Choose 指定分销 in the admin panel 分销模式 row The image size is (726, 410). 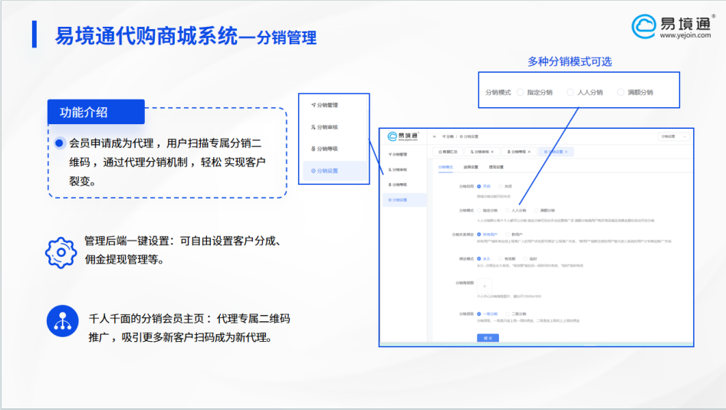(478, 211)
